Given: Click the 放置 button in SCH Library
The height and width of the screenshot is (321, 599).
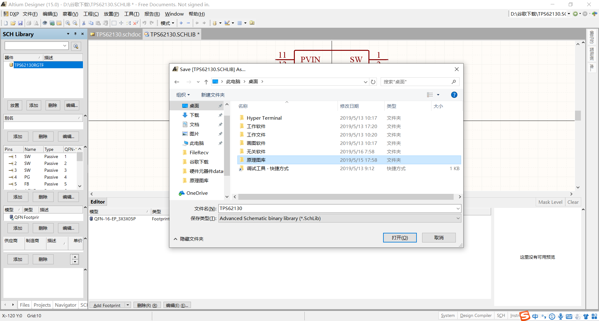Looking at the screenshot, I should [x=15, y=105].
